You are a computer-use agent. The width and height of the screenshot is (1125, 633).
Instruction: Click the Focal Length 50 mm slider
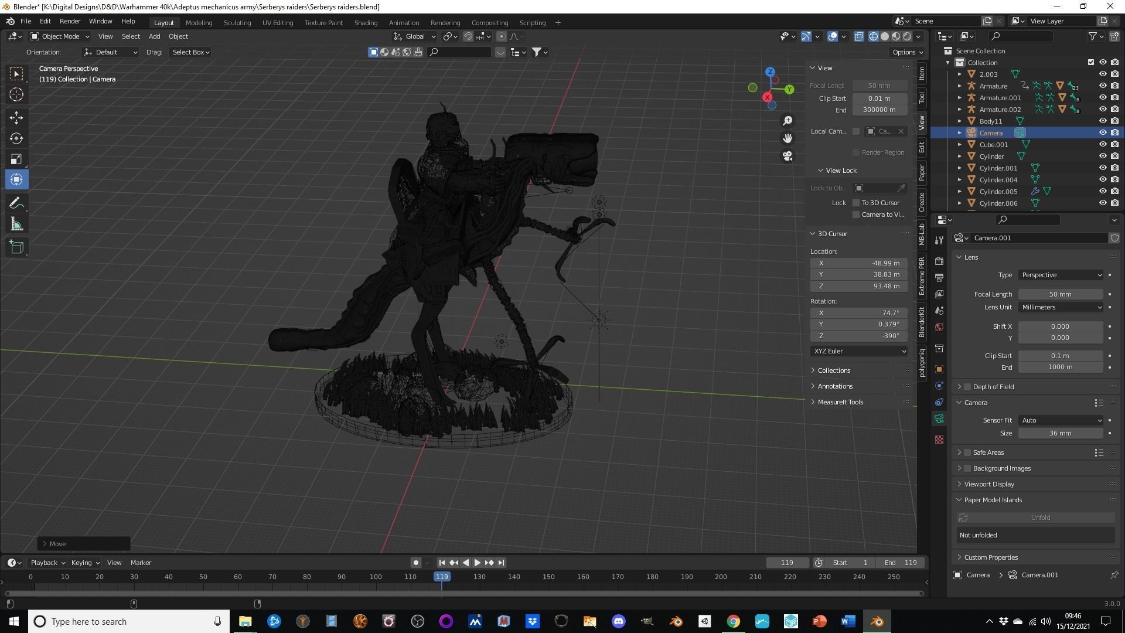point(1061,294)
